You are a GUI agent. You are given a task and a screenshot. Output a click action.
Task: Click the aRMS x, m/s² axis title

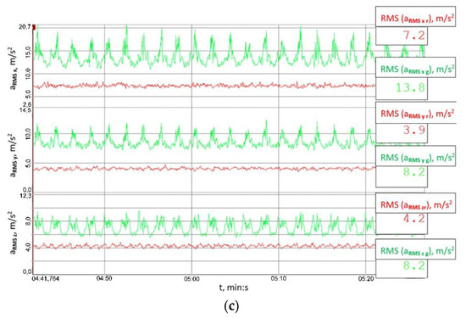click(14, 68)
